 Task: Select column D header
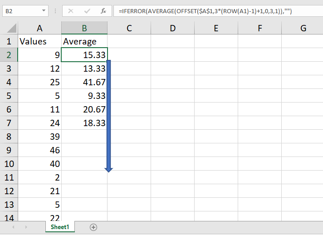click(173, 28)
